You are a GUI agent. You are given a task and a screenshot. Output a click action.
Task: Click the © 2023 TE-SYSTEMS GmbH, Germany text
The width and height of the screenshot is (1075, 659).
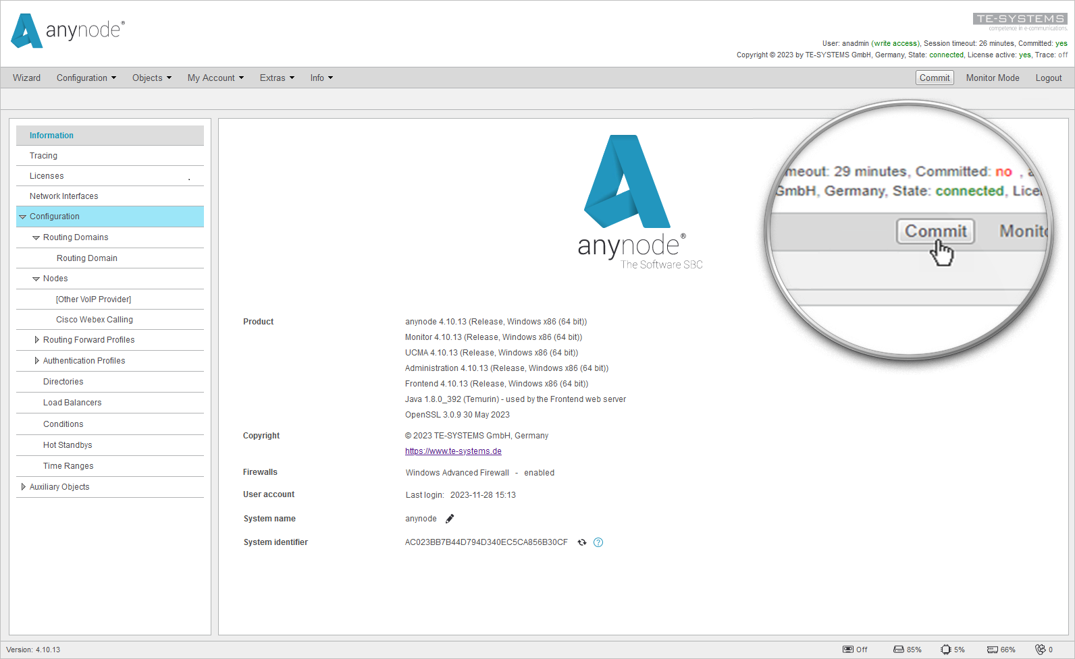pyautogui.click(x=477, y=436)
